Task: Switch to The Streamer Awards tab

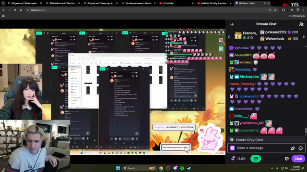Action: [x=138, y=3]
